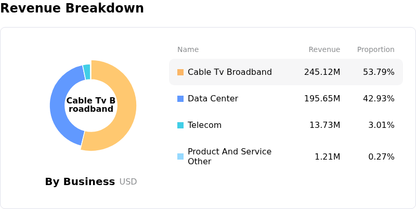Click the 42.93% proportion value
Screen dimensions: 416x209
click(x=379, y=99)
